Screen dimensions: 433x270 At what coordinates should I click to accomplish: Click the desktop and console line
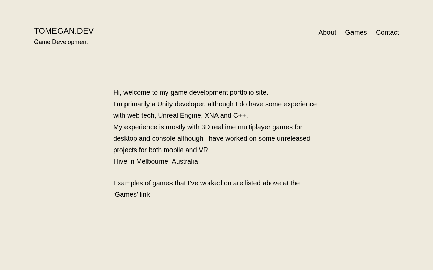[212, 138]
